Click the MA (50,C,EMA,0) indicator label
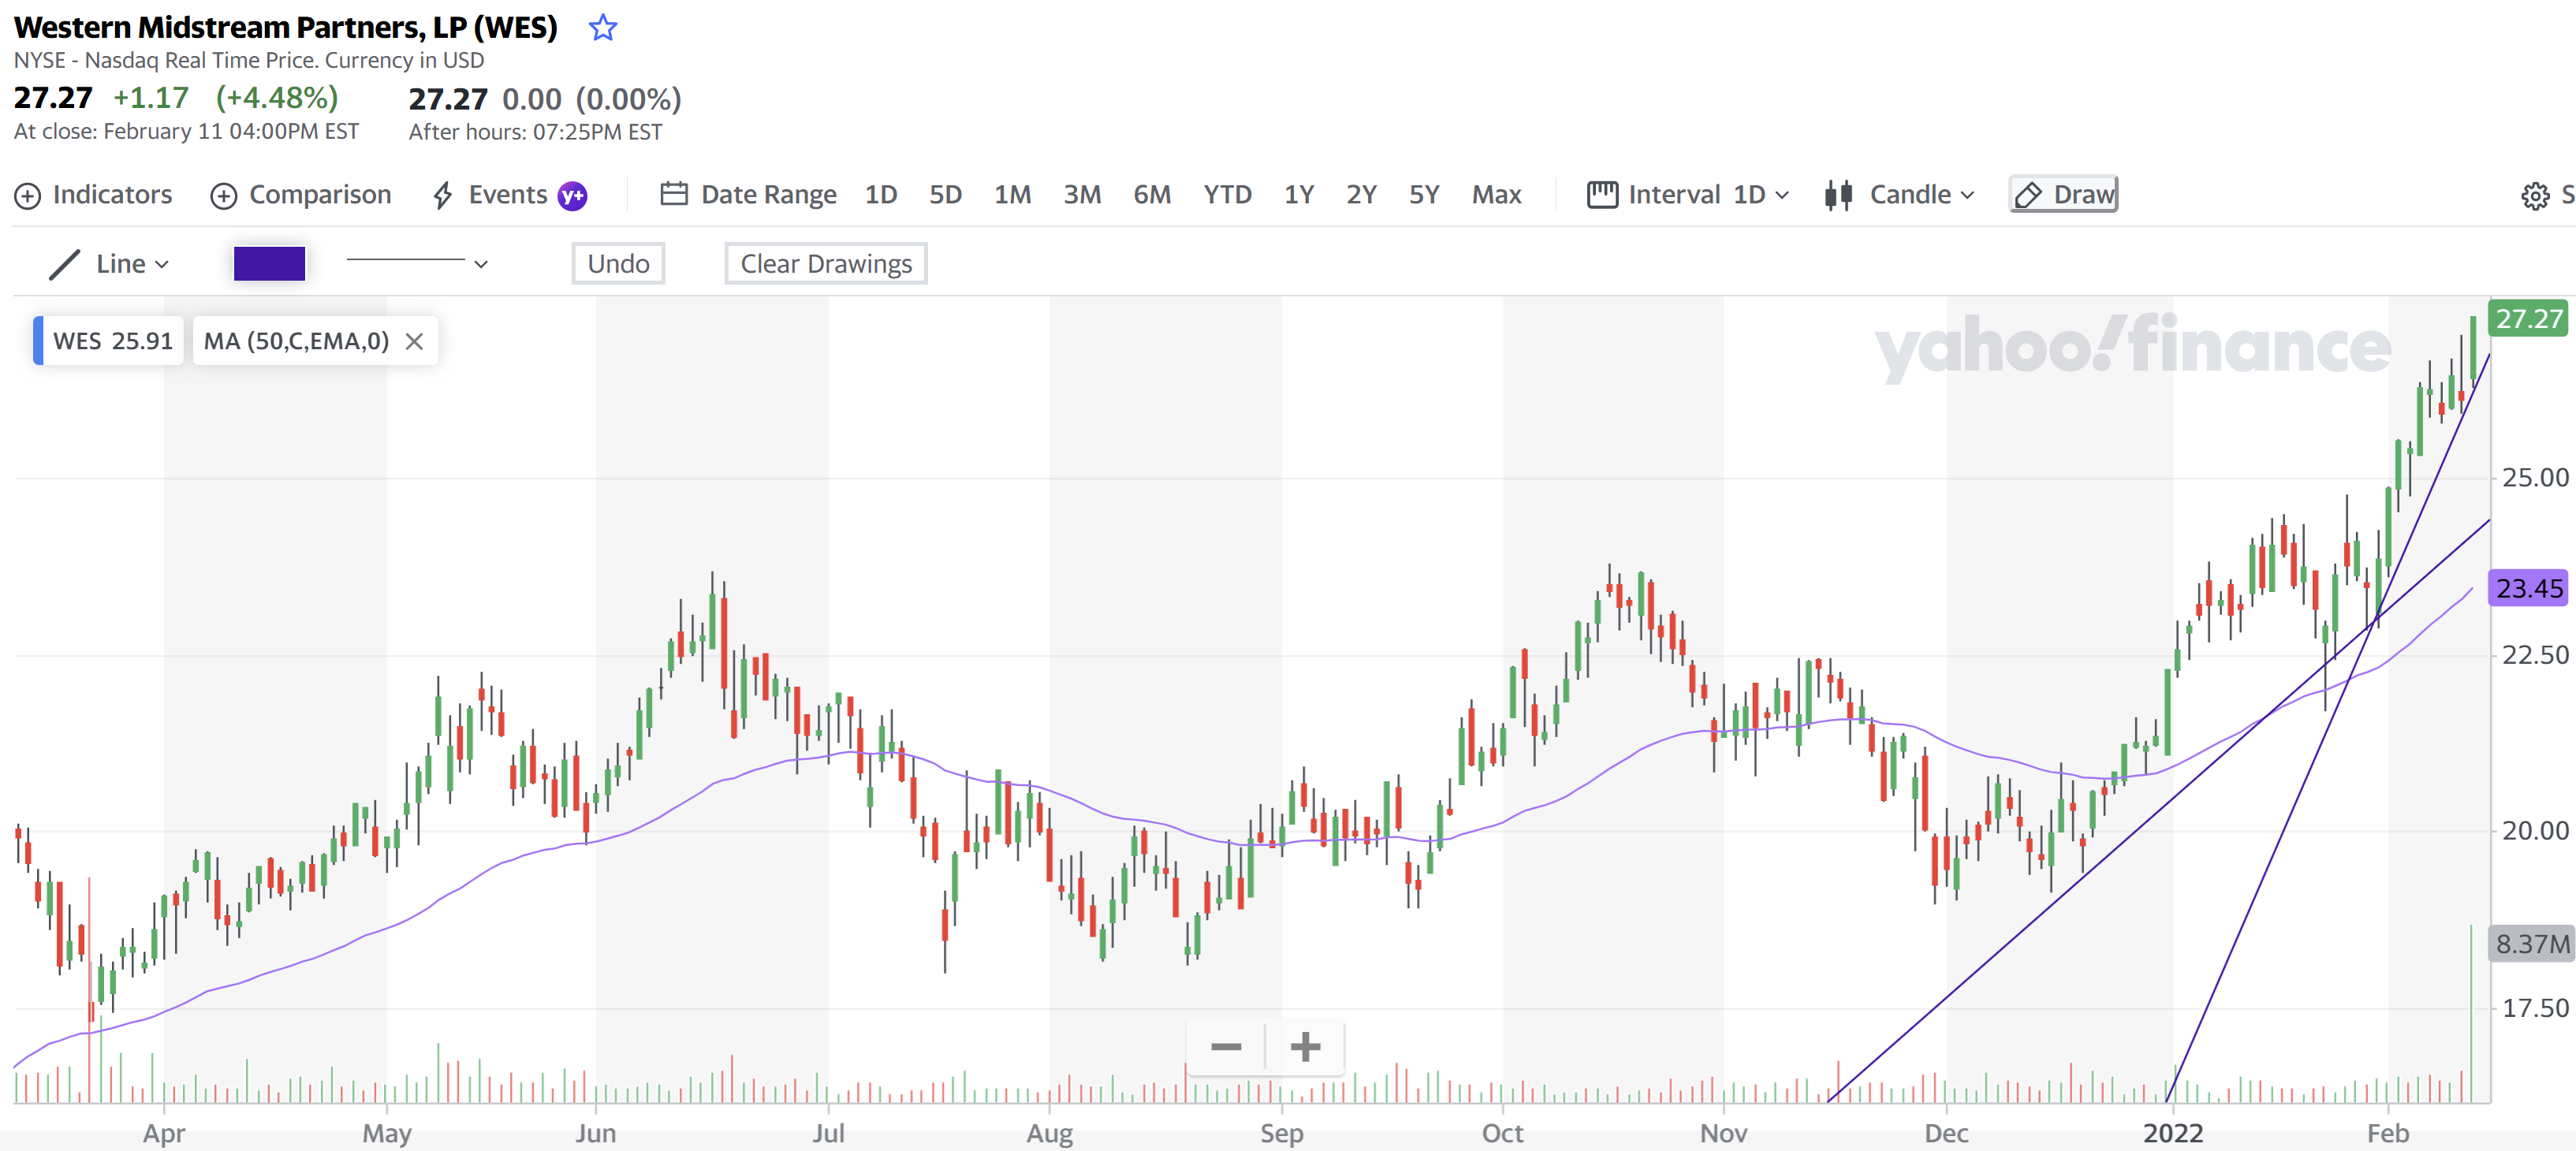The image size is (2576, 1151). (x=296, y=342)
